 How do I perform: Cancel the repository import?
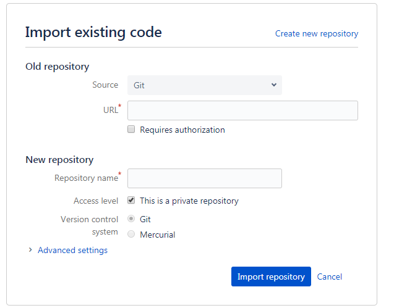330,277
